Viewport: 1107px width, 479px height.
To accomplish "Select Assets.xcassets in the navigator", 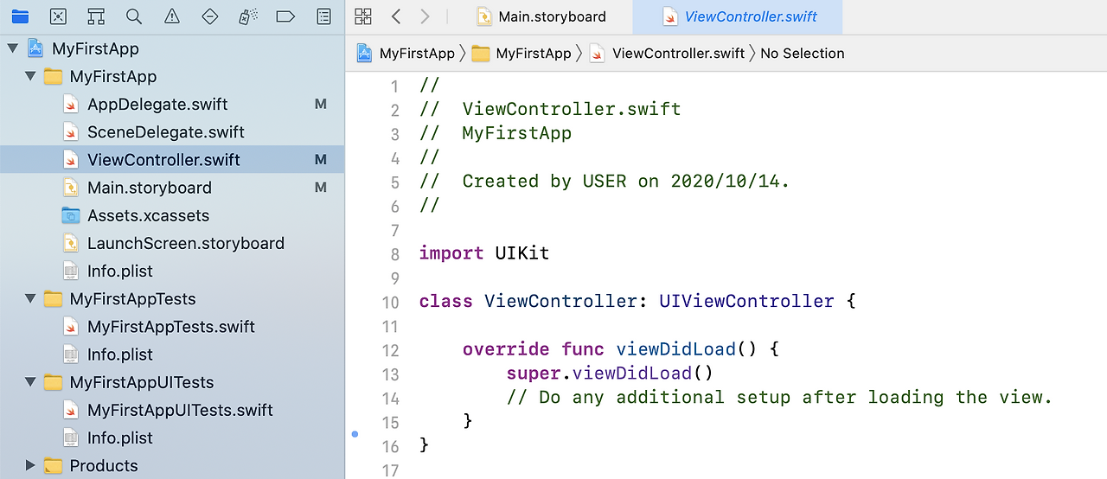I will [x=171, y=215].
